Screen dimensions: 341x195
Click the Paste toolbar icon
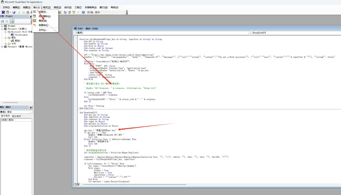(x=28, y=12)
